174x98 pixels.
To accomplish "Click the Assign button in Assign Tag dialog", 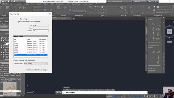I will tap(29, 70).
